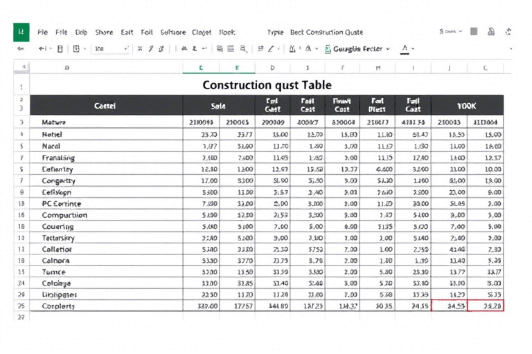
Task: Click the gray square icon at top right
Action: pos(474,32)
